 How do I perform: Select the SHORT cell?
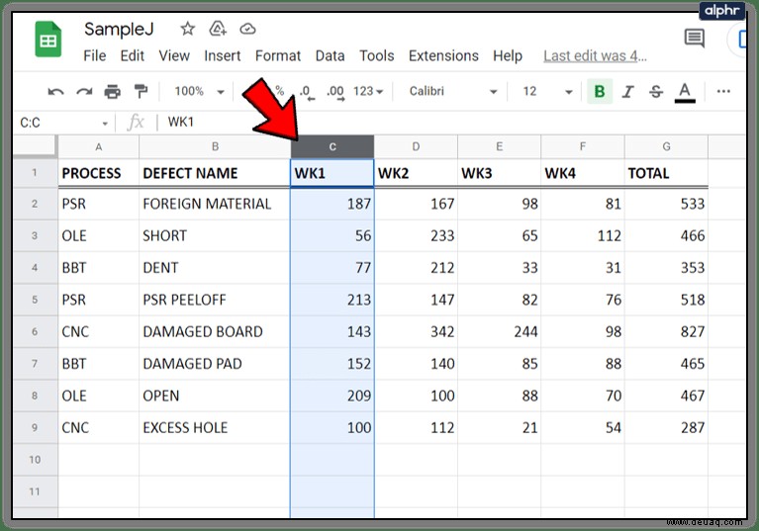(215, 236)
